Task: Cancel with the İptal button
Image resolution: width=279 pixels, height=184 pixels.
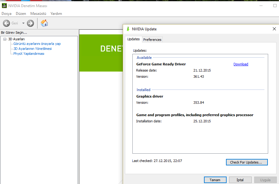Action: (240, 180)
